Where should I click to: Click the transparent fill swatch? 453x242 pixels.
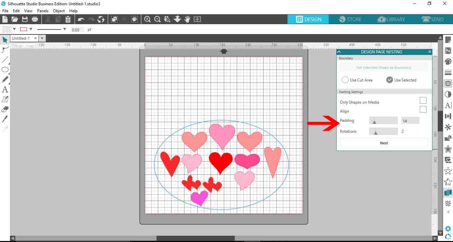pyautogui.click(x=7, y=29)
